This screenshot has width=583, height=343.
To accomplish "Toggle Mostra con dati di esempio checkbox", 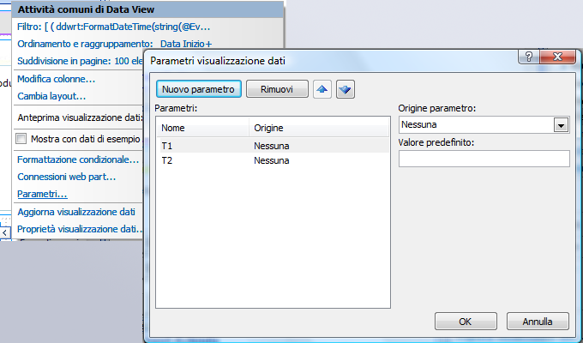I will (x=21, y=139).
